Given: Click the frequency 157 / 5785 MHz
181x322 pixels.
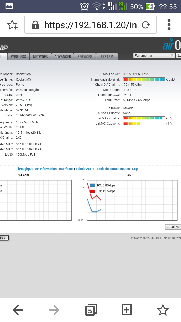Looking at the screenshot, I should (27, 122).
